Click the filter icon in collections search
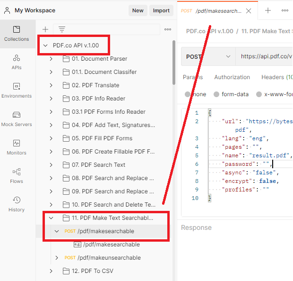293x281 pixels. [x=62, y=29]
